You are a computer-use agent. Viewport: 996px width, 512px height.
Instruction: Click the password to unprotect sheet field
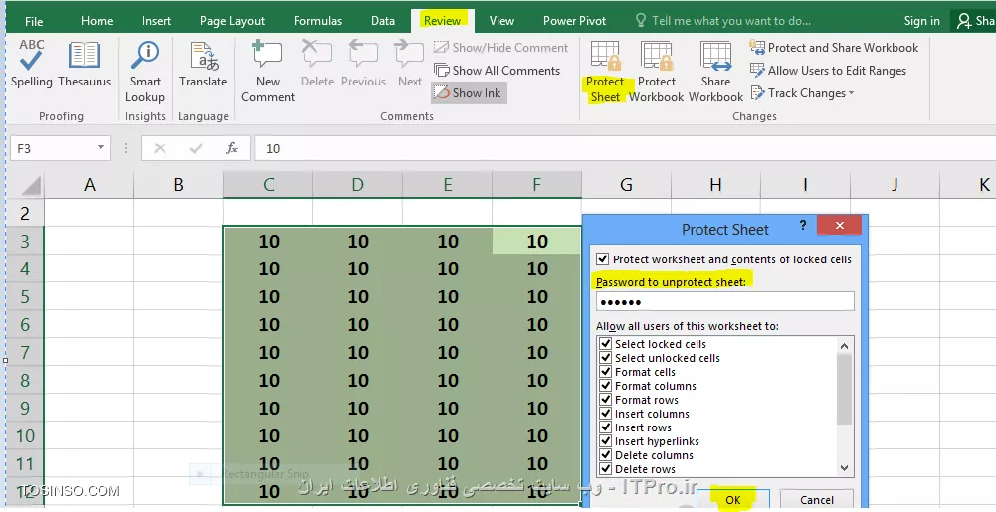click(x=724, y=301)
